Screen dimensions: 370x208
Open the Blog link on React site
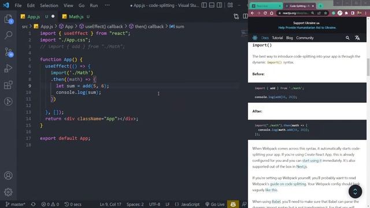289,38
